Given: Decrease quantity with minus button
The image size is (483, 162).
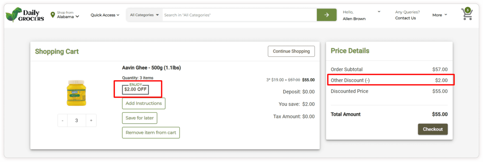Looking at the screenshot, I should [63, 120].
